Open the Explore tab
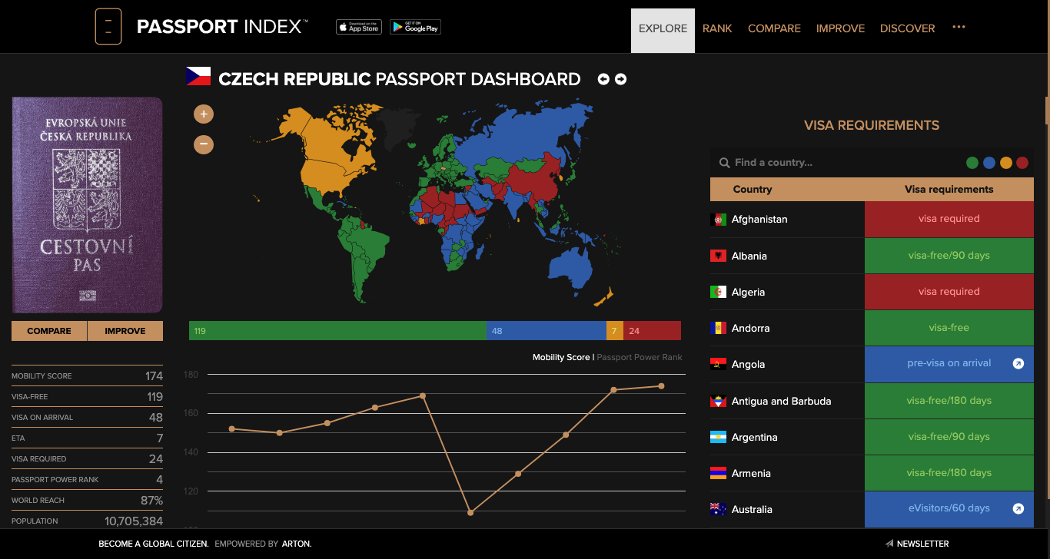The width and height of the screenshot is (1050, 559). pos(663,31)
